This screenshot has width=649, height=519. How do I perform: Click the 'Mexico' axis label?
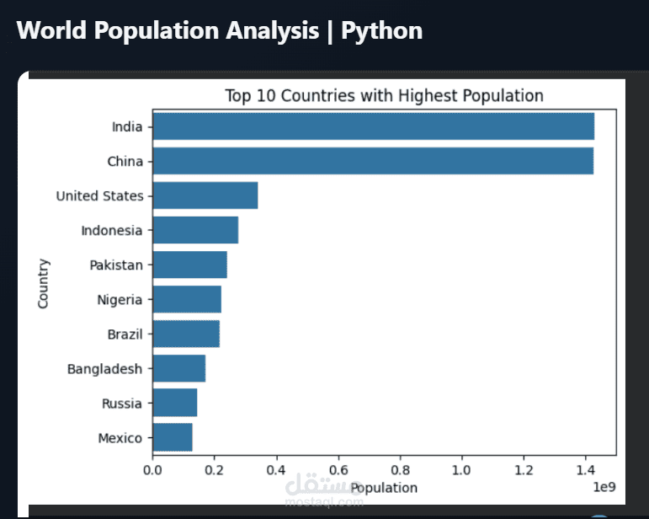[120, 438]
